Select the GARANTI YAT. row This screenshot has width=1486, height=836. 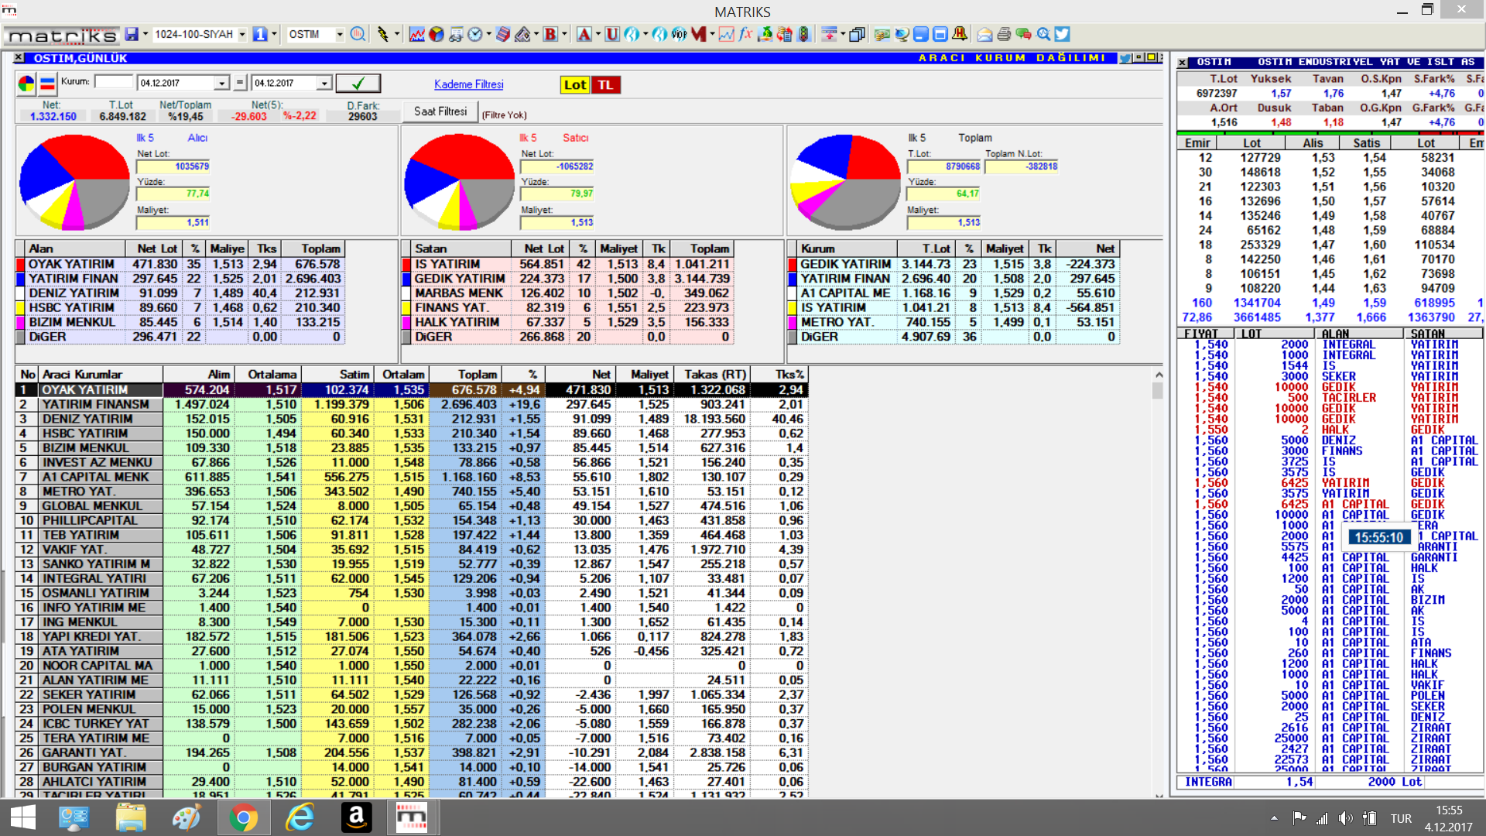coord(412,752)
